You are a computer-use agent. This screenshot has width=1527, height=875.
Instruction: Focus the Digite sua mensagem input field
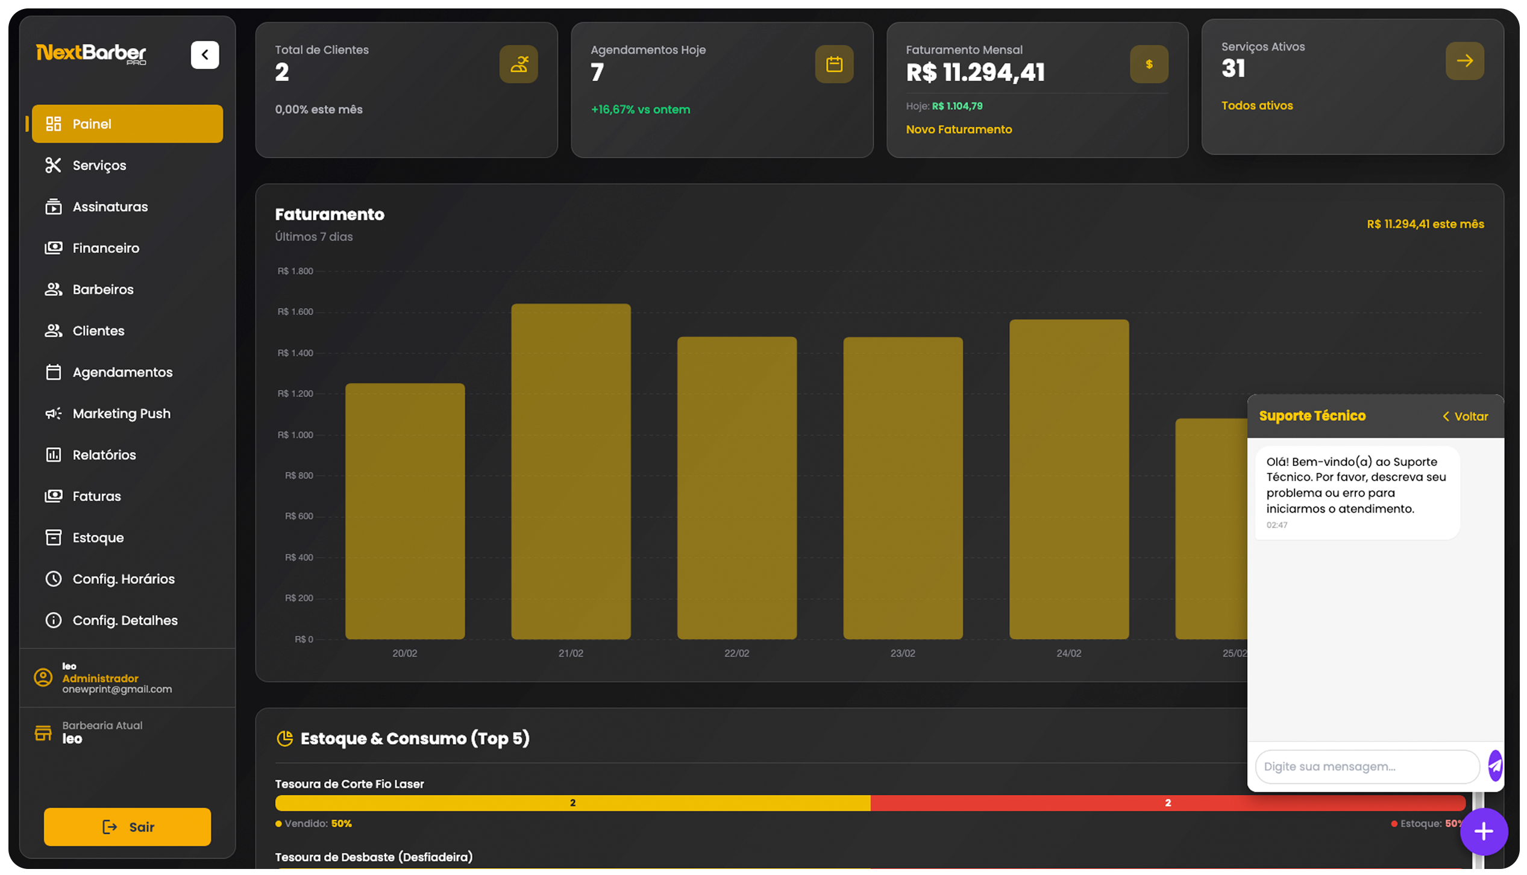click(1367, 767)
